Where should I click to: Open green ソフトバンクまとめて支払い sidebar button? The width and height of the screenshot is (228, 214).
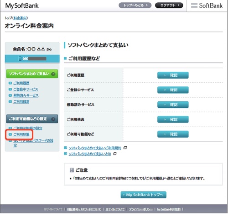32,74
